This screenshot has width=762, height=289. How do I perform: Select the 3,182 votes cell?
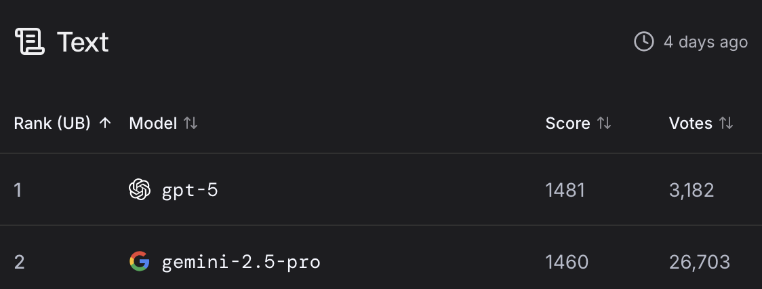[x=691, y=190]
